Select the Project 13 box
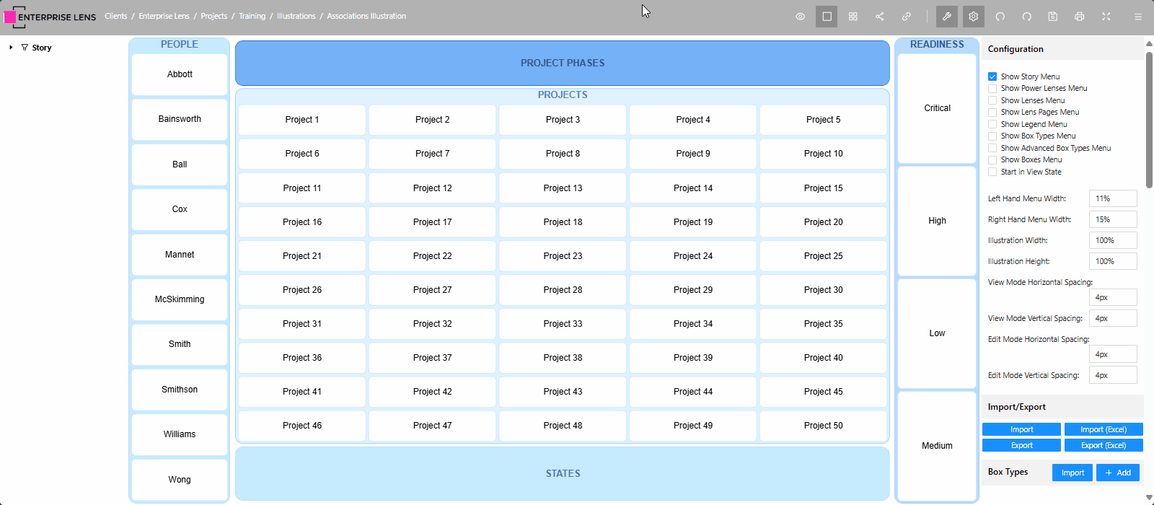This screenshot has width=1154, height=505. [563, 188]
